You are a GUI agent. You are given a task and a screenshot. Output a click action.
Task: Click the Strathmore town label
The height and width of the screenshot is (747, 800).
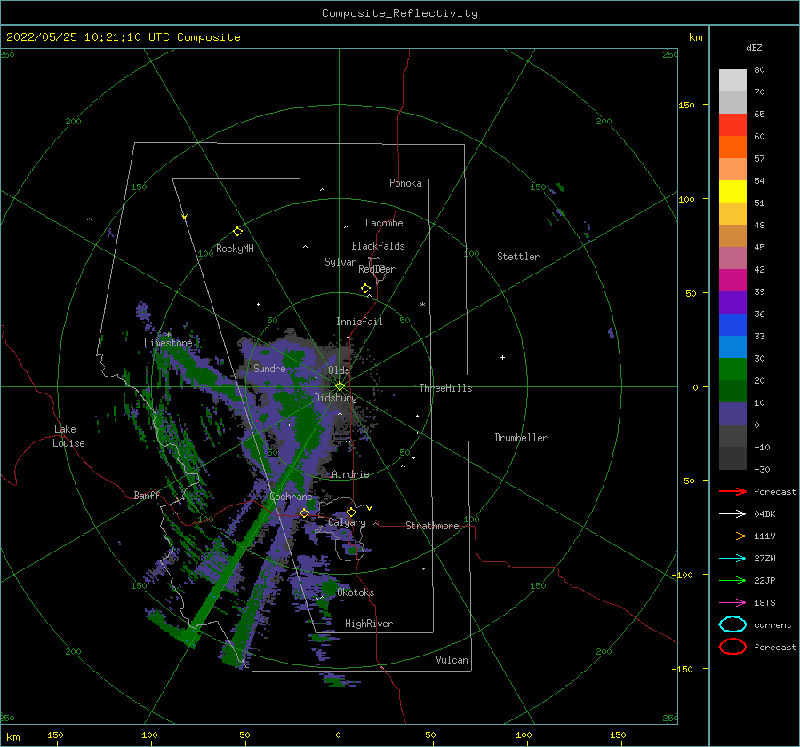[432, 526]
